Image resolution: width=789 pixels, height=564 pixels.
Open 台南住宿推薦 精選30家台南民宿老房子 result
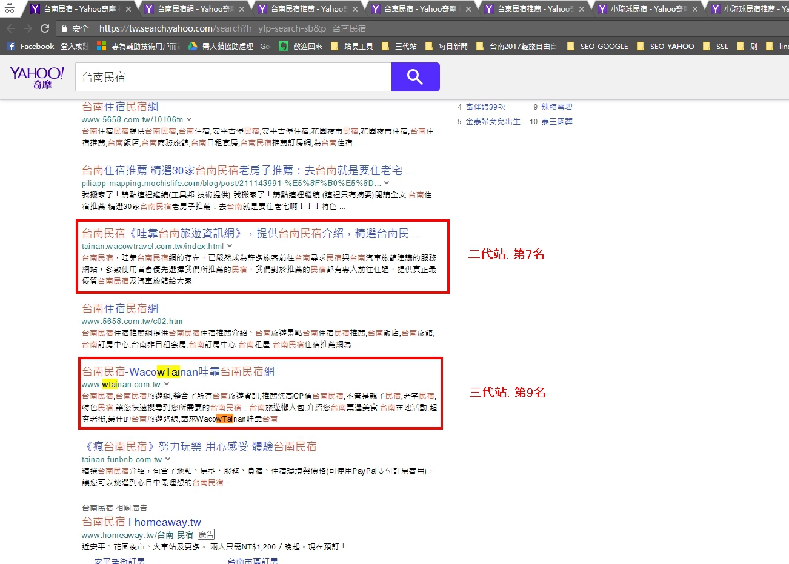click(248, 170)
